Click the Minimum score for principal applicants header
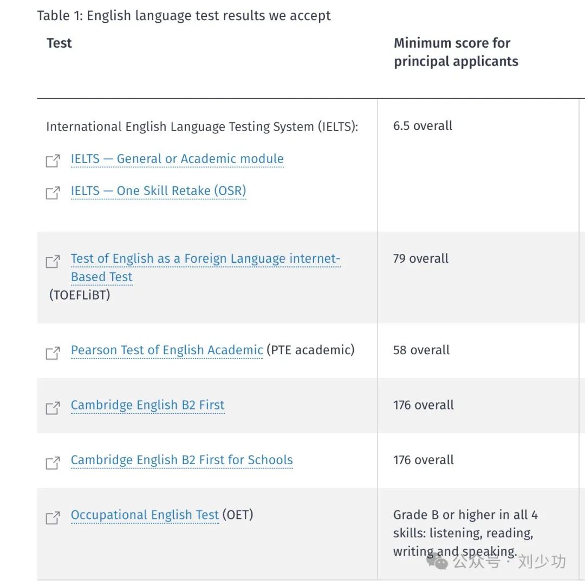This screenshot has width=585, height=585. tap(456, 52)
